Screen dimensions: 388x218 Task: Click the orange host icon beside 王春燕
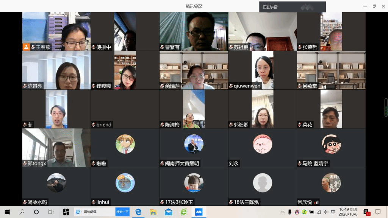pos(26,47)
